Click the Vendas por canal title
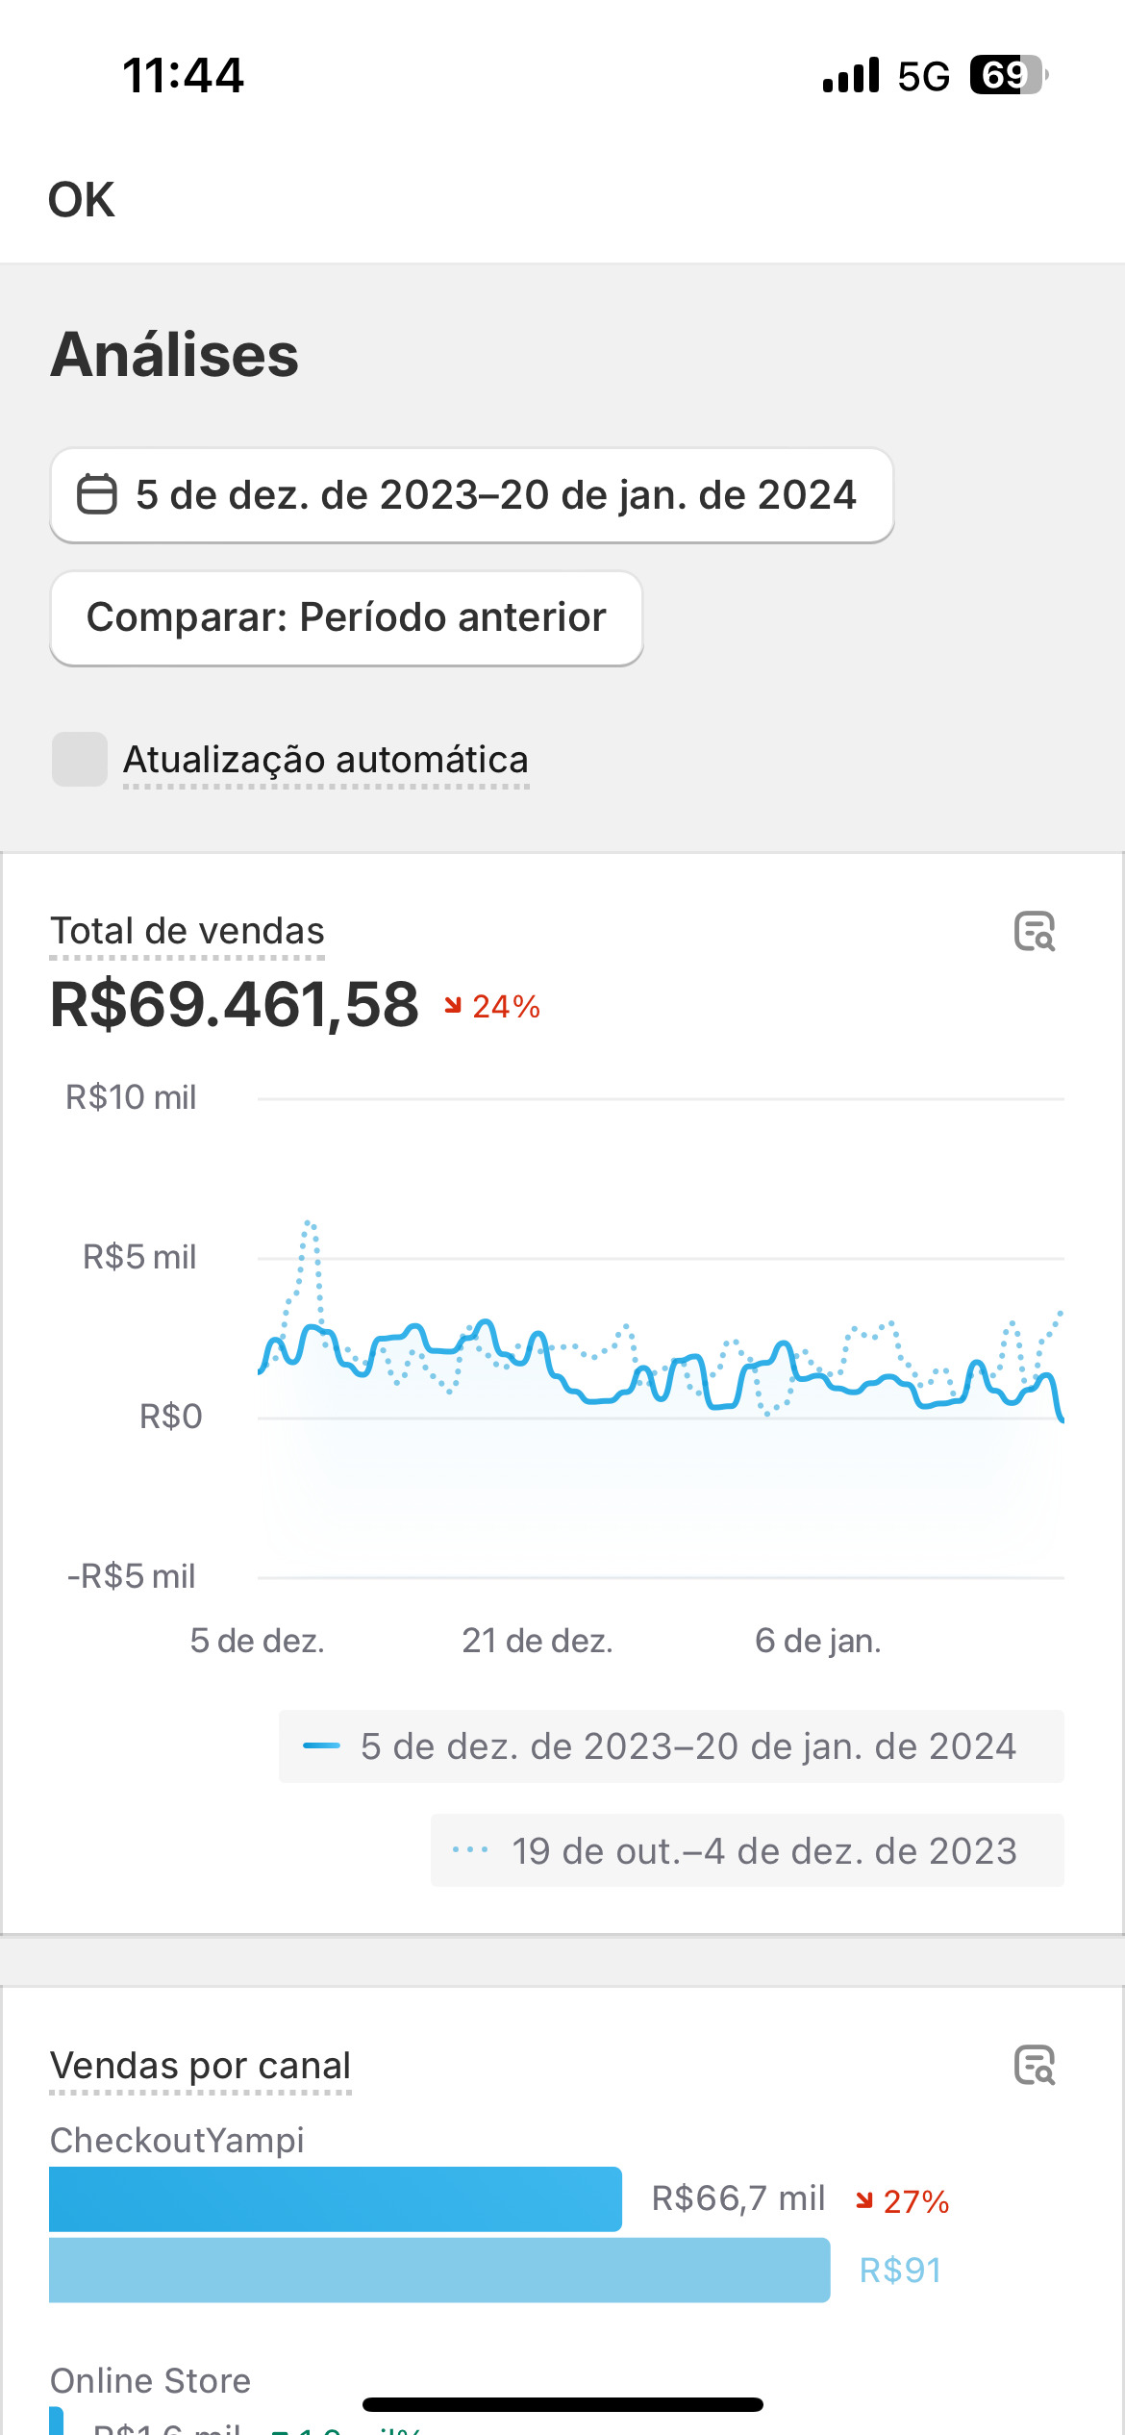Image resolution: width=1125 pixels, height=2435 pixels. tap(200, 2065)
